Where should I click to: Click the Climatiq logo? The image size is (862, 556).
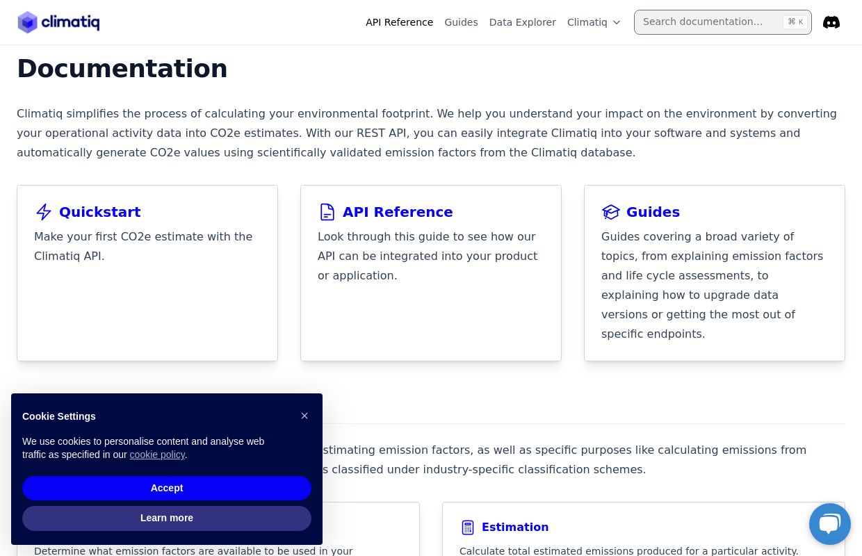[x=58, y=22]
